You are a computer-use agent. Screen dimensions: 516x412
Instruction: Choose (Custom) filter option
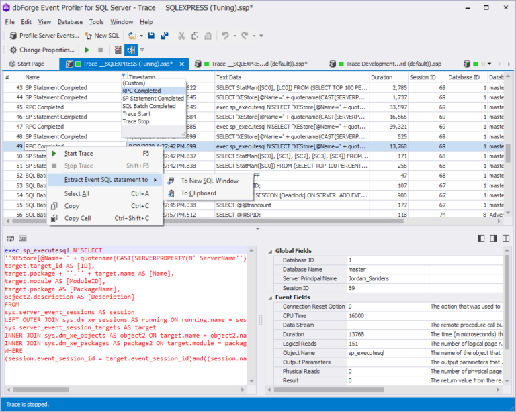point(154,83)
